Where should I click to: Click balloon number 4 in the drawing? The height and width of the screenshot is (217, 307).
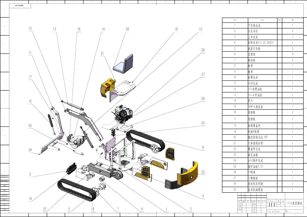pyautogui.click(x=203, y=196)
